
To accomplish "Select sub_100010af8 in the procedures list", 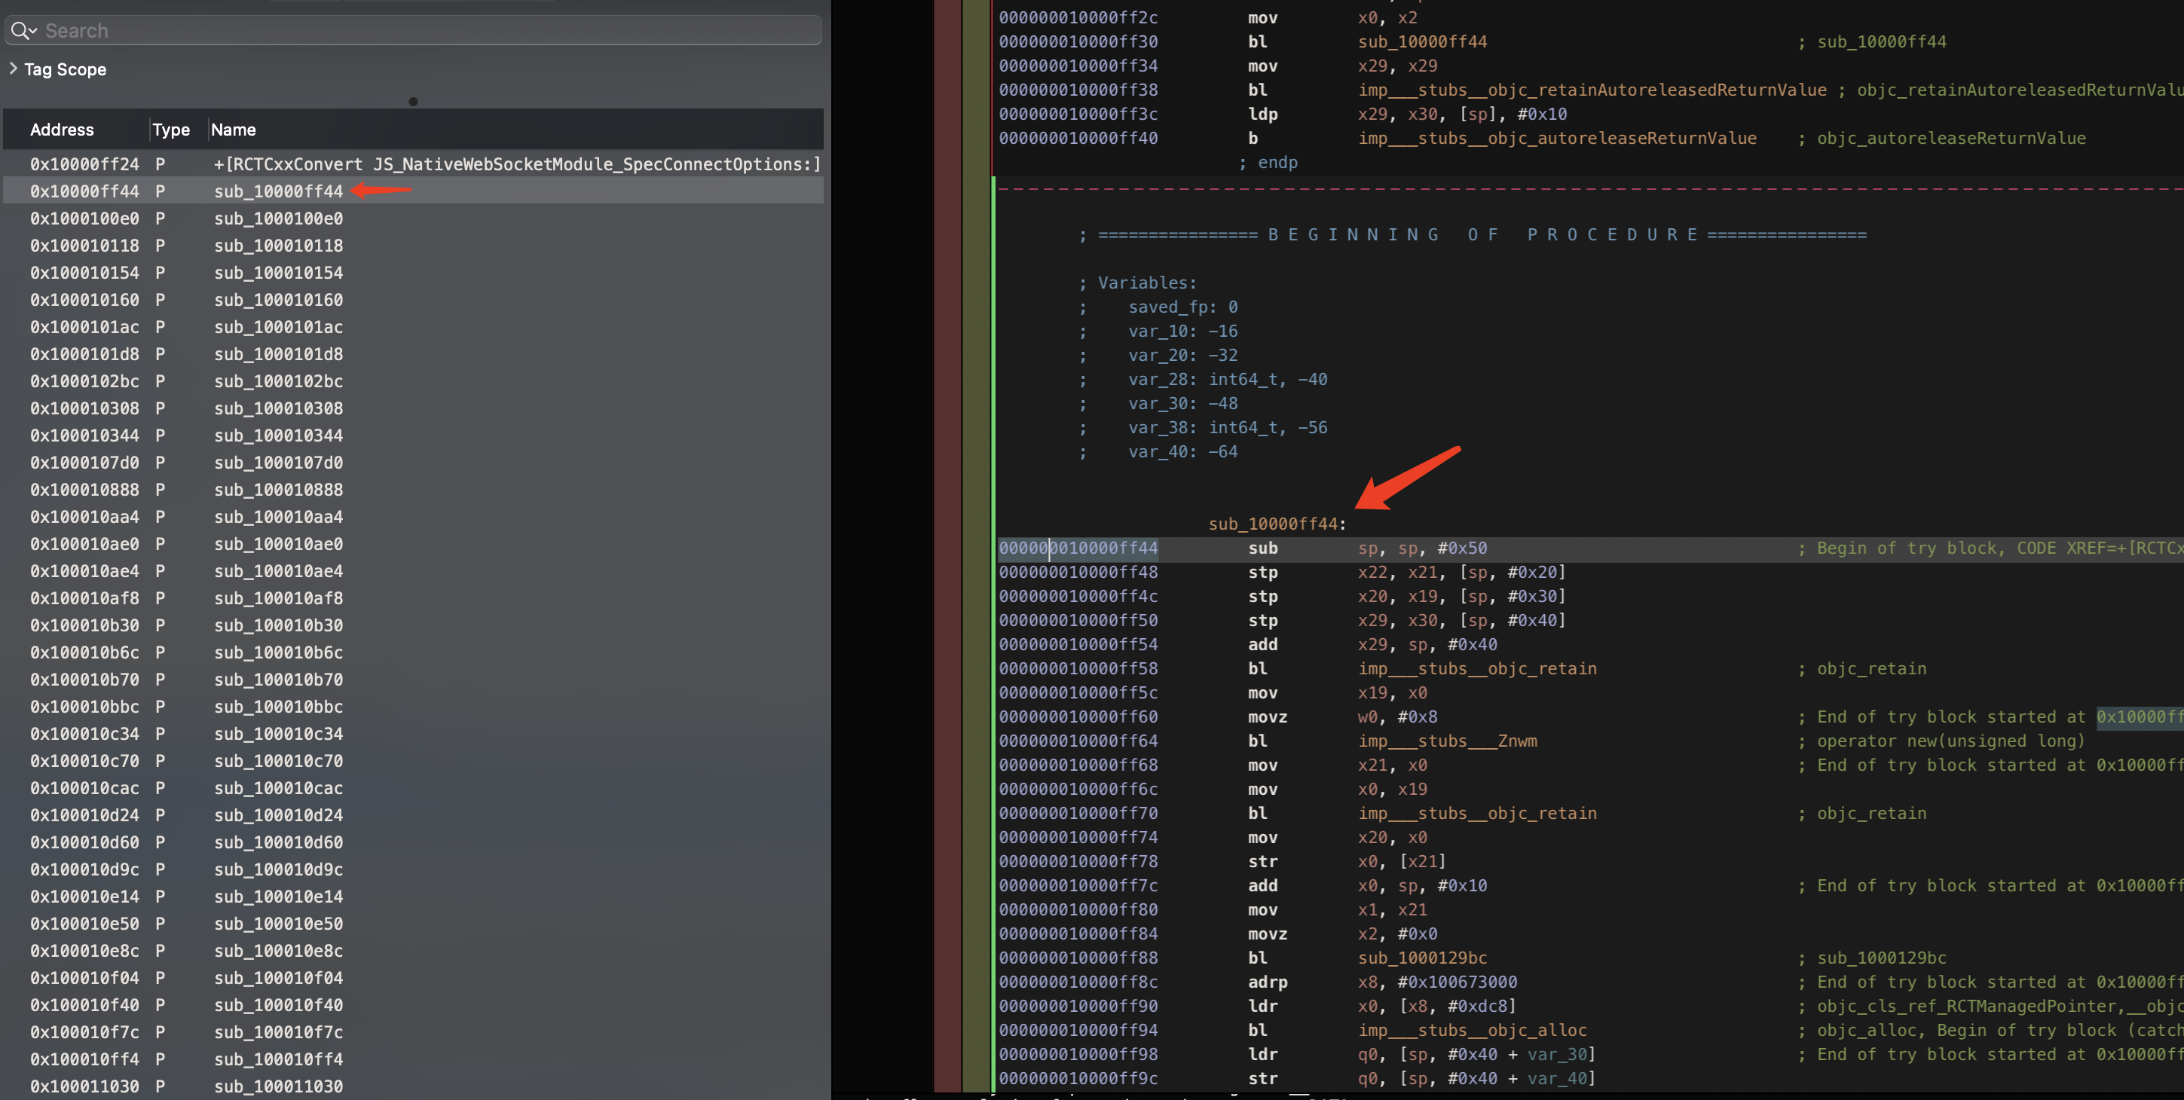I will (x=413, y=597).
